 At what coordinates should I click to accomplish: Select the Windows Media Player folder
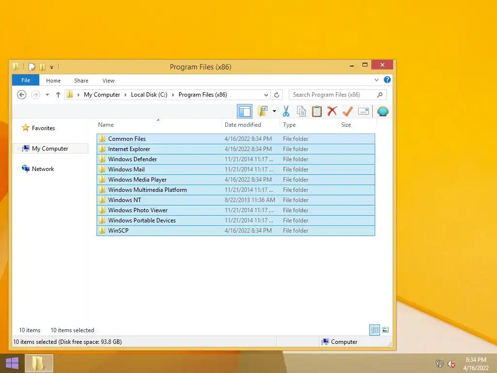(x=236, y=180)
